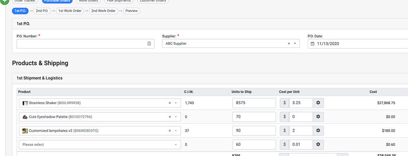Go to the Preview step
The width and height of the screenshot is (408, 156).
(x=131, y=11)
